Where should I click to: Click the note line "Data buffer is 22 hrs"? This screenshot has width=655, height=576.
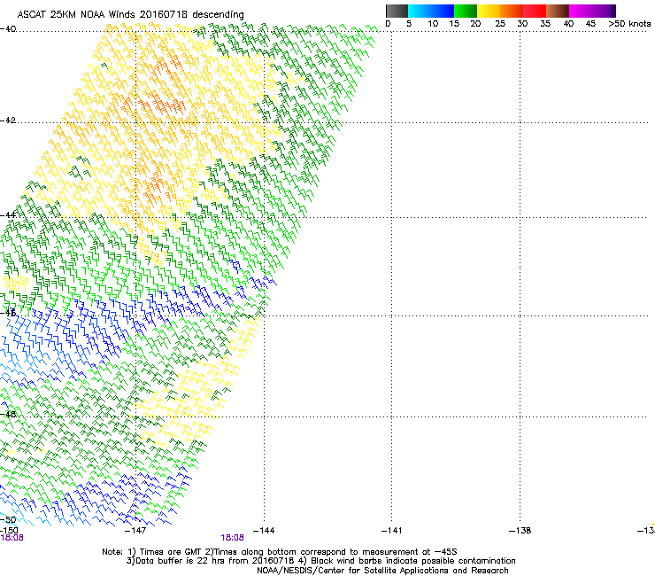coord(320,561)
